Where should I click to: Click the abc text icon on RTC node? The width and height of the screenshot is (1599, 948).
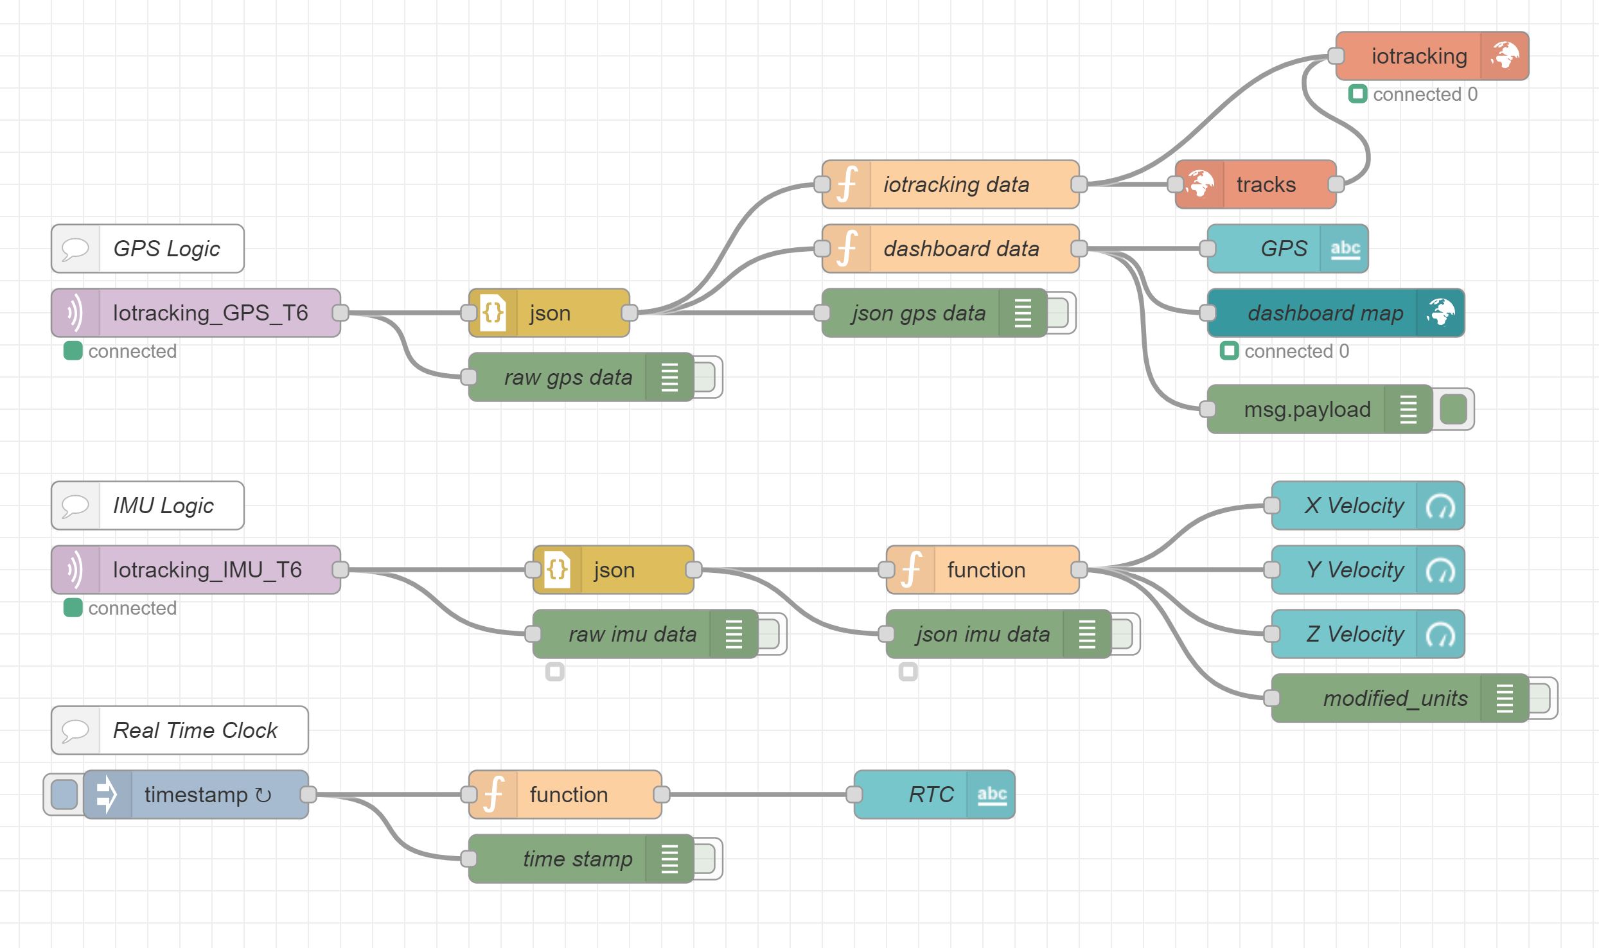point(991,794)
